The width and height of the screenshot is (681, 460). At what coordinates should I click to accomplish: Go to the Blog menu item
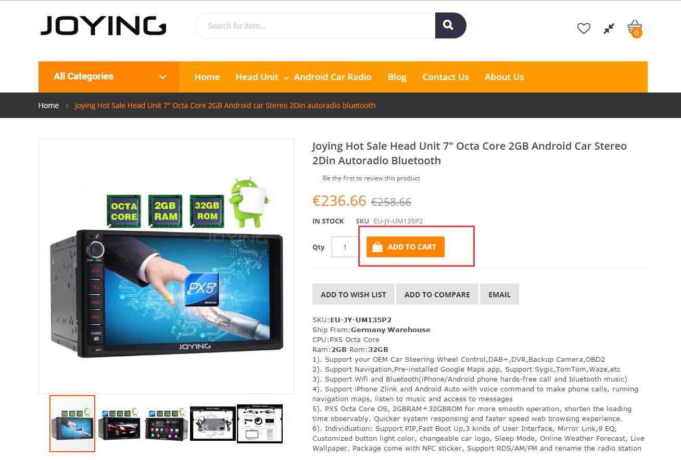tap(397, 77)
